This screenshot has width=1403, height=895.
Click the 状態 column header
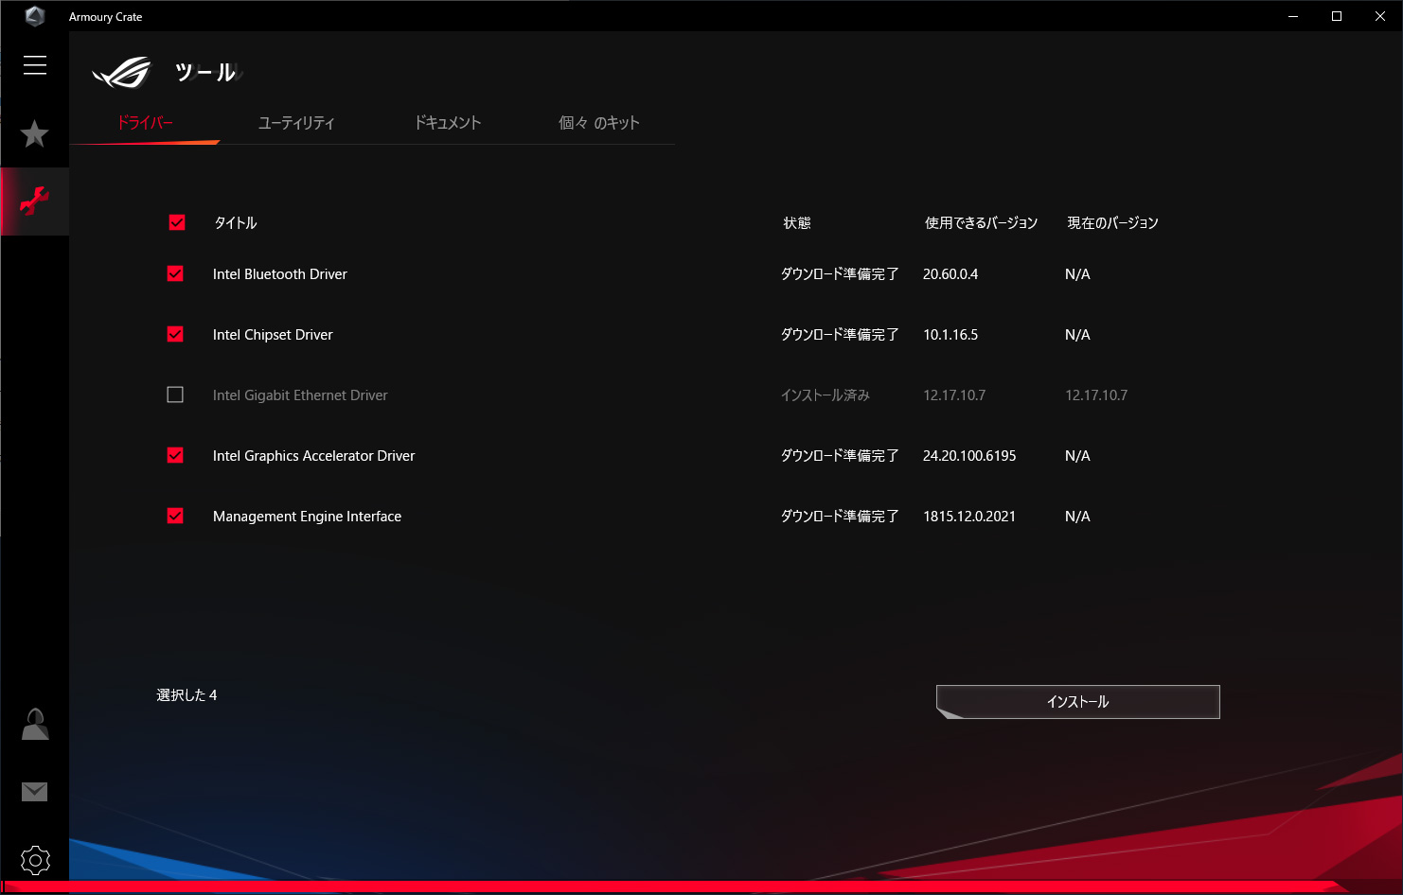797,223
